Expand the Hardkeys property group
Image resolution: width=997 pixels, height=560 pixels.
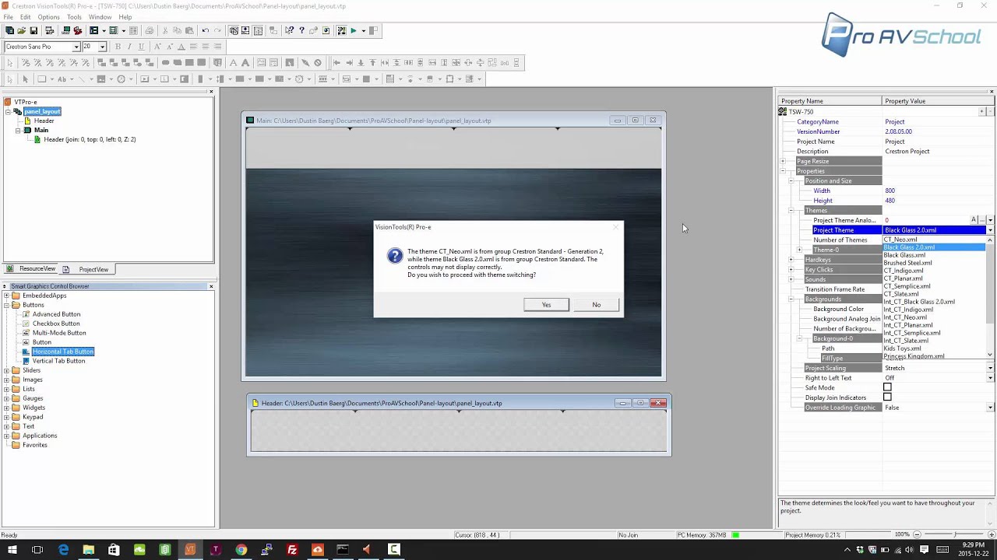coord(791,260)
